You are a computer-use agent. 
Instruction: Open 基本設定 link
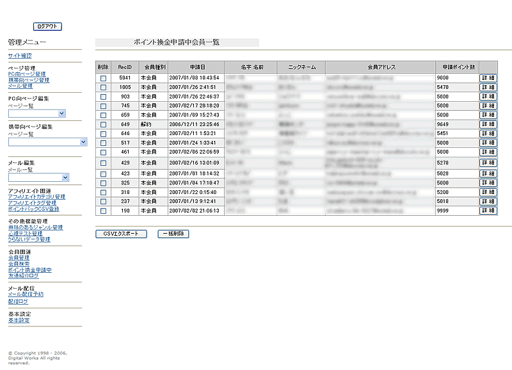[x=19, y=320]
